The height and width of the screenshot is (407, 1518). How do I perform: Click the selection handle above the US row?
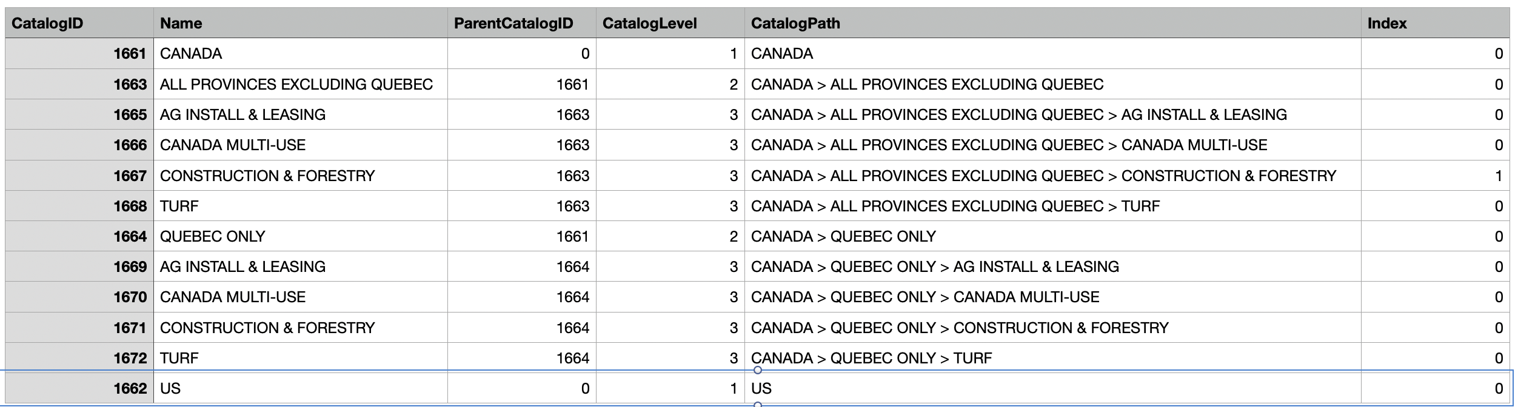(757, 370)
